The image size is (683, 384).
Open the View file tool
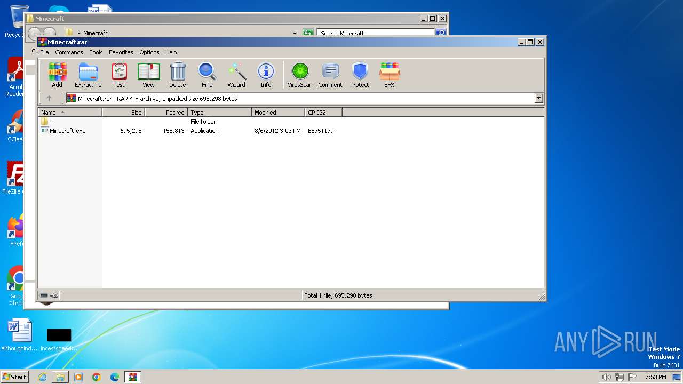pyautogui.click(x=148, y=75)
